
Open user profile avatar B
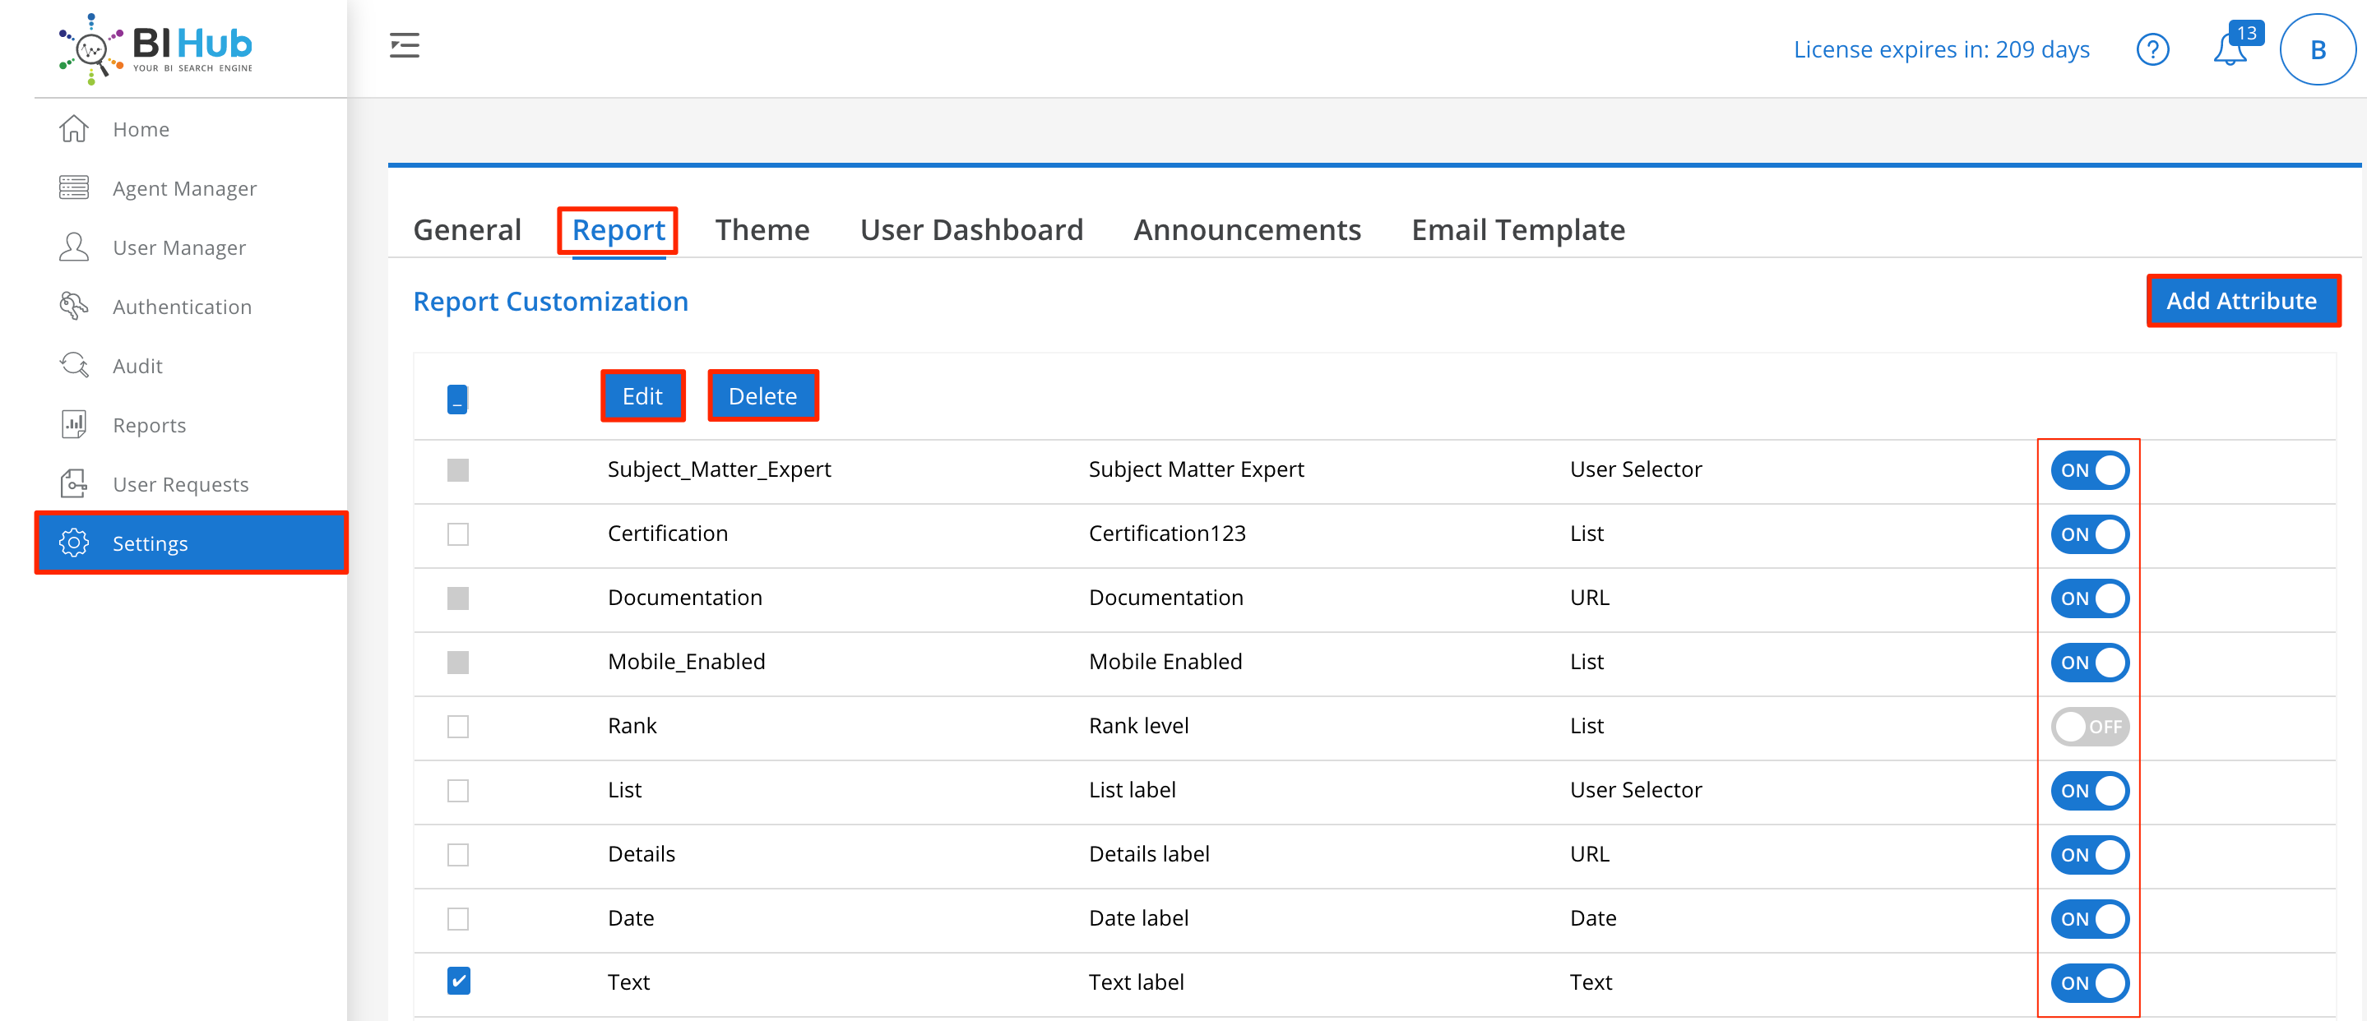[x=2318, y=49]
